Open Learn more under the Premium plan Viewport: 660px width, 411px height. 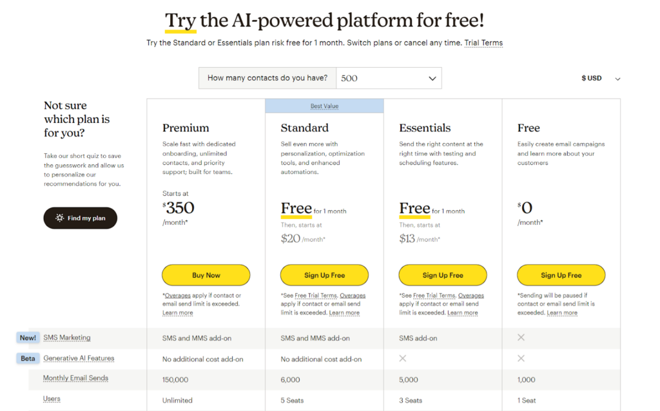click(177, 313)
